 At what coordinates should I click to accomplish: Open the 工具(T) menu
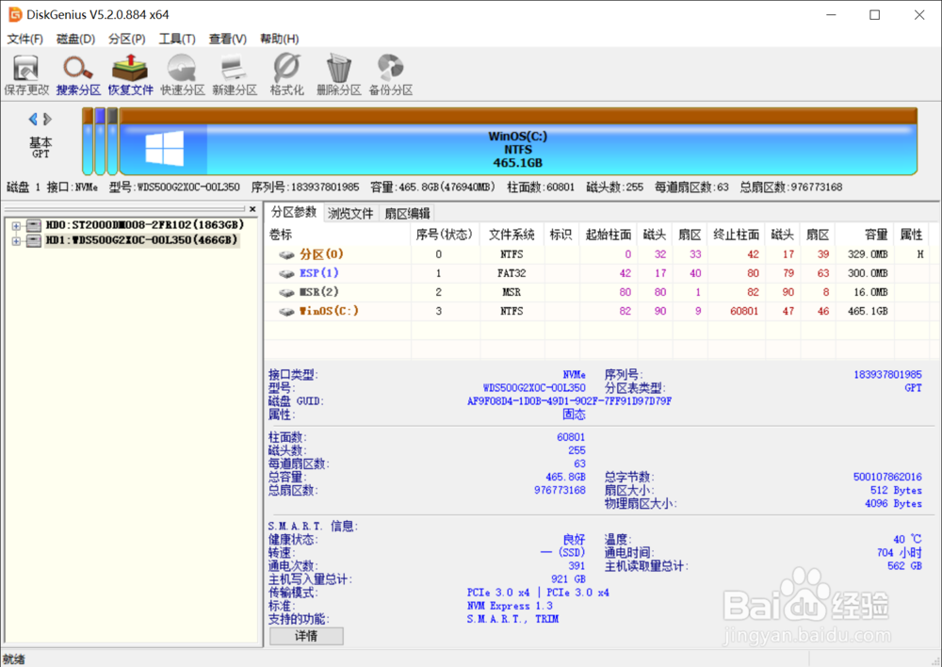point(177,39)
